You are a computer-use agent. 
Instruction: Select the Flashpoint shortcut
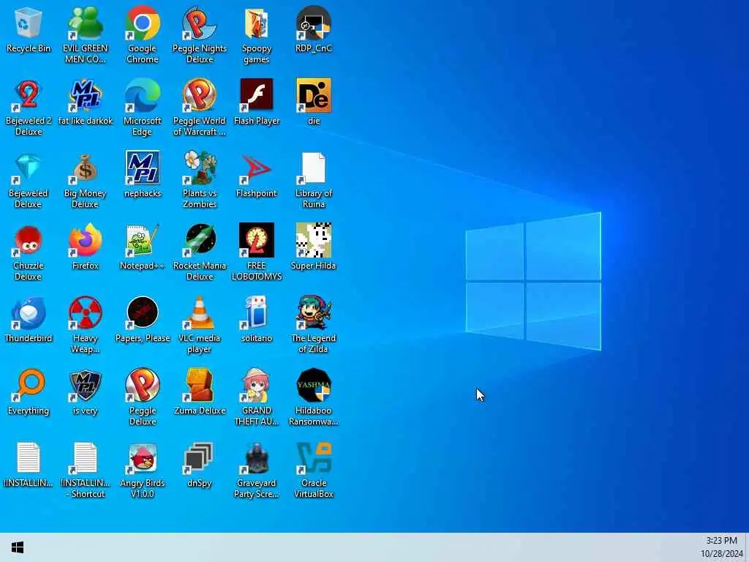[257, 168]
